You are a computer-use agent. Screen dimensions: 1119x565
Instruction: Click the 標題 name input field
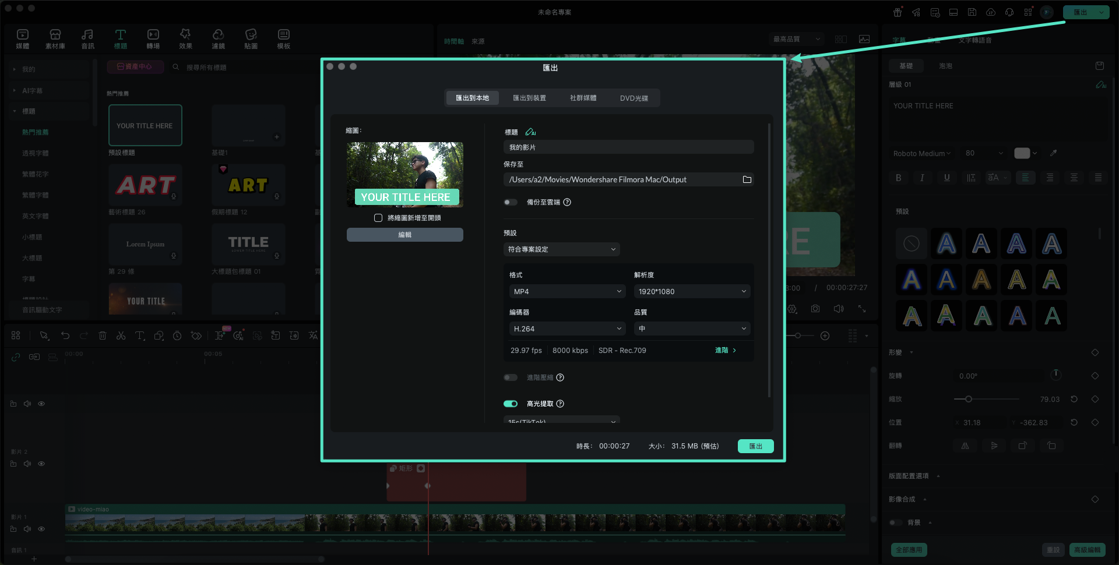click(628, 147)
